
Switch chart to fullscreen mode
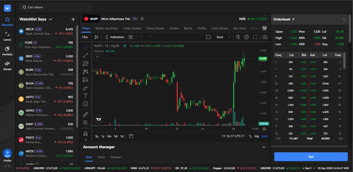(x=255, y=37)
